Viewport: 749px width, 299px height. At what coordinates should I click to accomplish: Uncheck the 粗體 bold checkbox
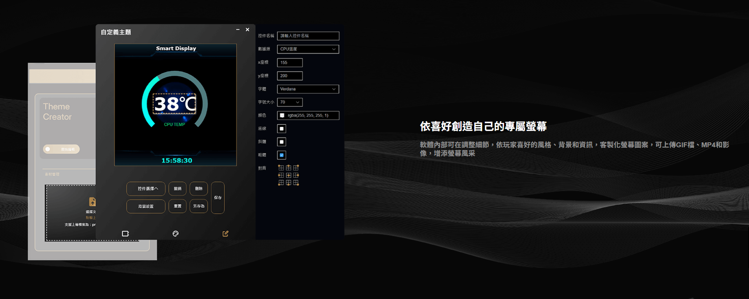[281, 155]
